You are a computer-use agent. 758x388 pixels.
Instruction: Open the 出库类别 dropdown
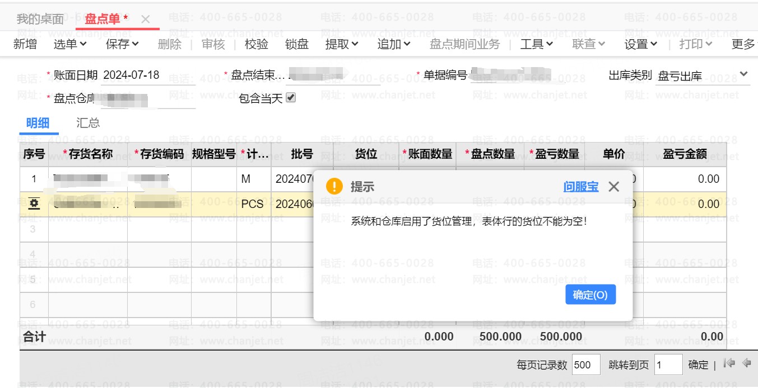(x=744, y=74)
